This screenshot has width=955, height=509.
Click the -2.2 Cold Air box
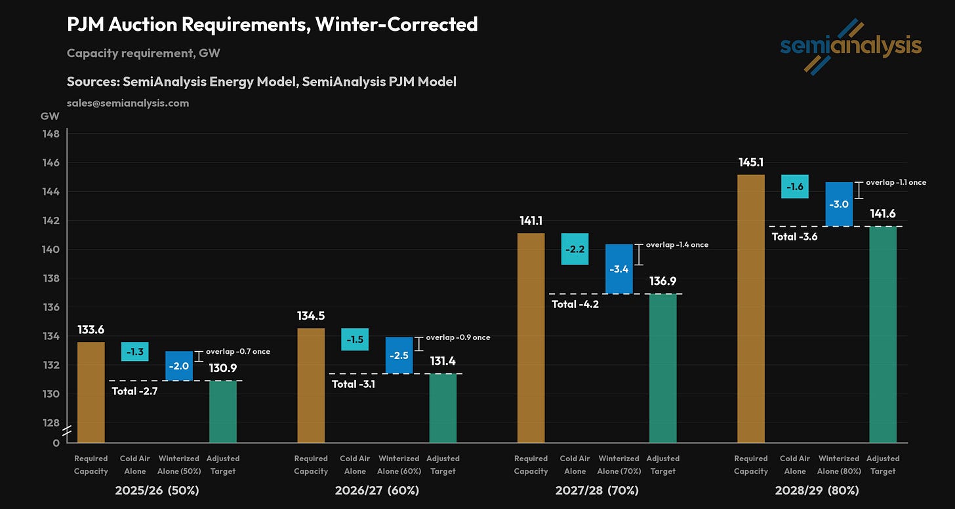pyautogui.click(x=575, y=249)
